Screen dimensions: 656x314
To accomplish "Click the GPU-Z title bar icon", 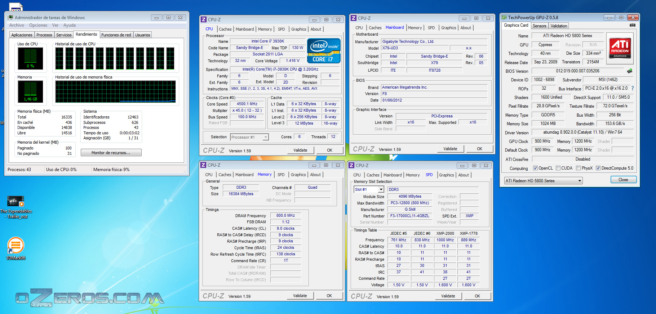I will [x=504, y=17].
